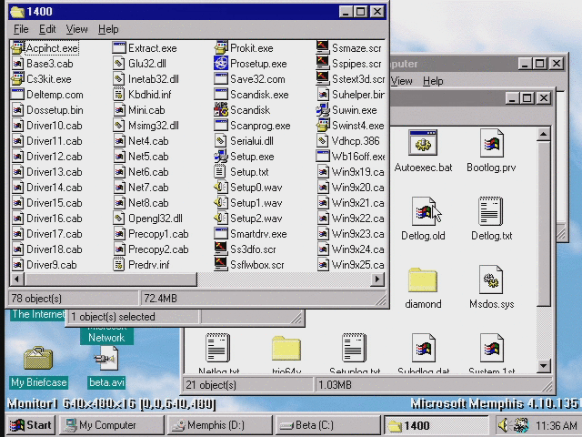This screenshot has height=437, width=582.
Task: Select the Setup0.wav sound icon
Action: point(221,188)
